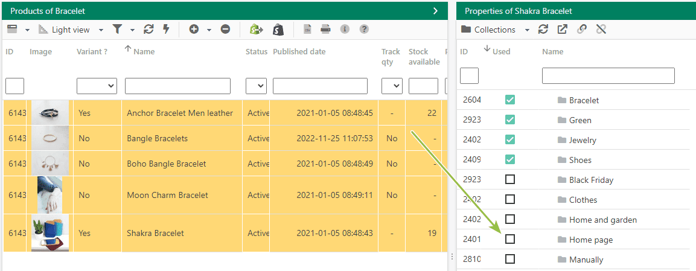Expand the Collections dropdown menu
The height and width of the screenshot is (271, 696).
(x=528, y=30)
